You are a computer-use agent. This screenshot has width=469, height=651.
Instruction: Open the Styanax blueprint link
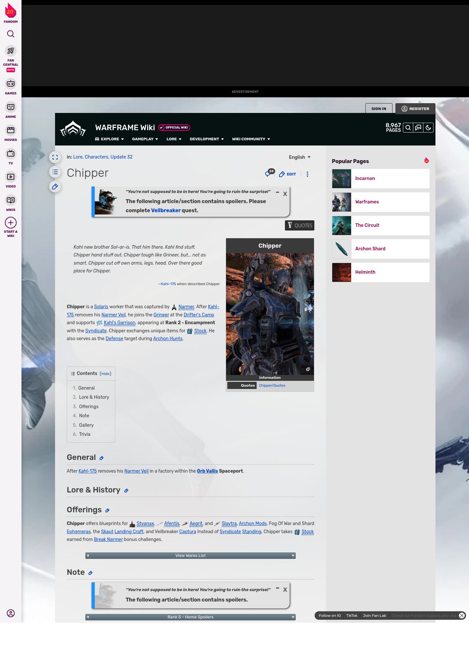click(145, 523)
